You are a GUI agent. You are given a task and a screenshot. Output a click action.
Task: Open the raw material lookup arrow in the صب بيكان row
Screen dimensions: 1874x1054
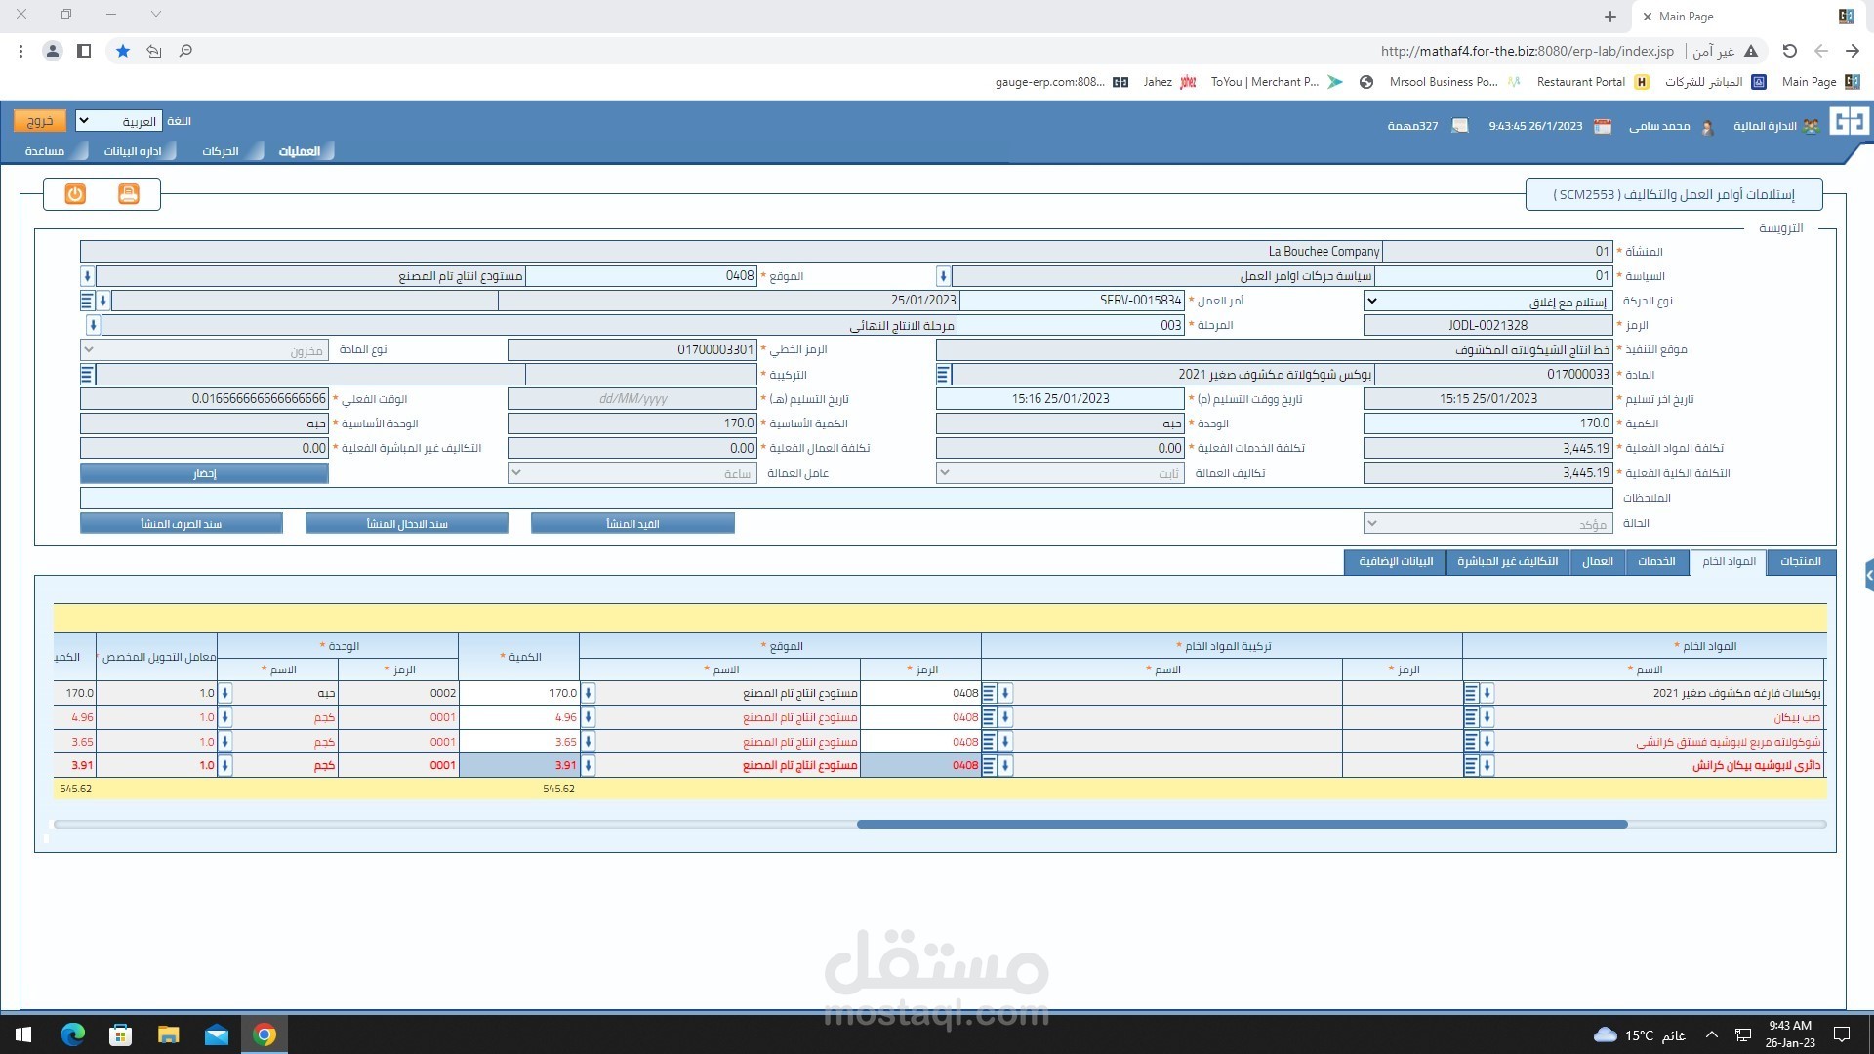tap(1487, 717)
